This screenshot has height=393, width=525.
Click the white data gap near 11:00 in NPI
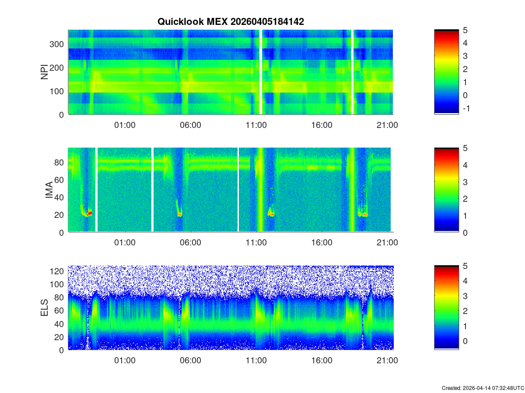(261, 72)
